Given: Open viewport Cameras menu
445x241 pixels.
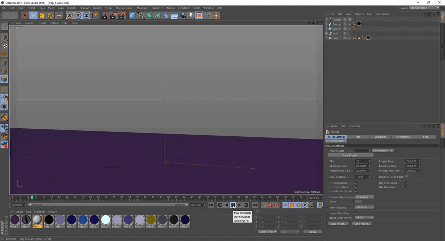Looking at the screenshot, I should tap(29, 23).
